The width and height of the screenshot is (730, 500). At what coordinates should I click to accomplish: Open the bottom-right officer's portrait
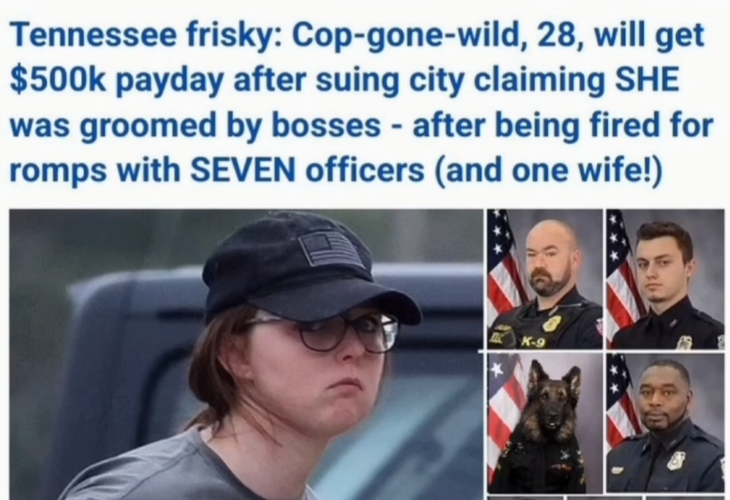tap(665, 423)
